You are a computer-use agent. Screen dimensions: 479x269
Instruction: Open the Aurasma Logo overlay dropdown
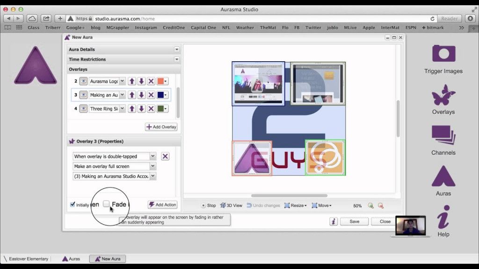[122, 81]
